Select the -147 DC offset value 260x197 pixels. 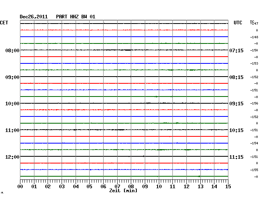pyautogui.click(x=254, y=24)
